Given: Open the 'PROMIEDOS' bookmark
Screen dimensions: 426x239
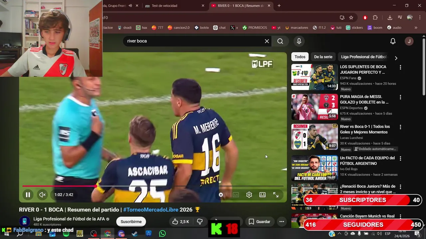Looking at the screenshot, I should pyautogui.click(x=254, y=28).
